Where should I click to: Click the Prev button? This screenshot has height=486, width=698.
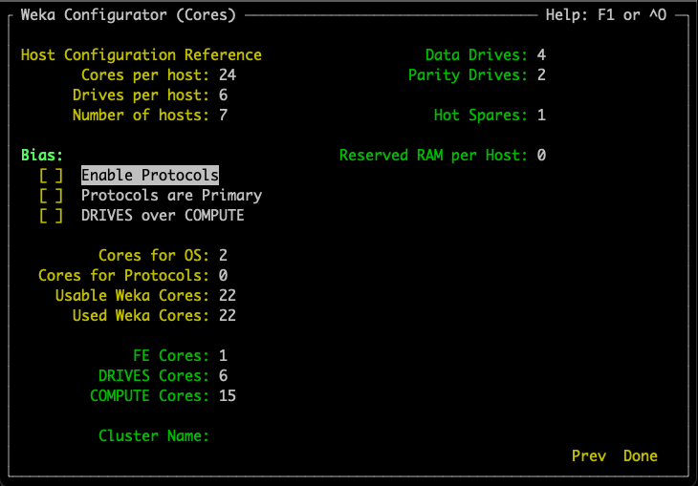point(588,456)
